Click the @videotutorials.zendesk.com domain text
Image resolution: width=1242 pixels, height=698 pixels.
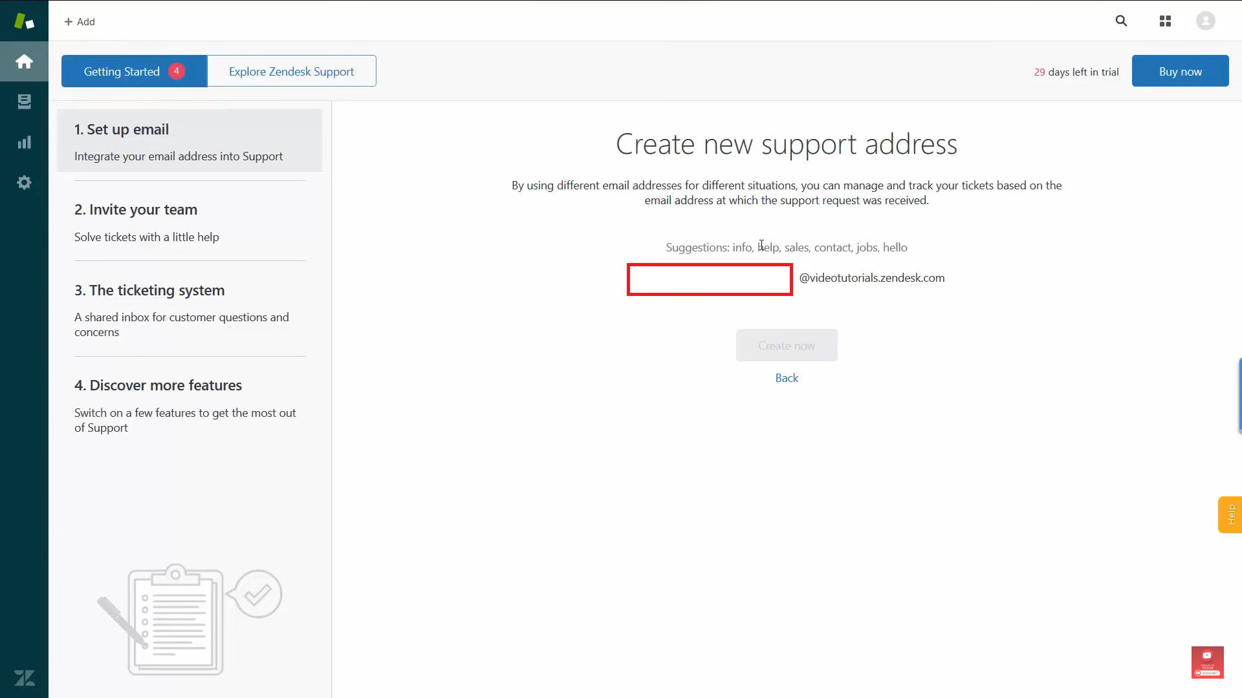pyautogui.click(x=872, y=278)
